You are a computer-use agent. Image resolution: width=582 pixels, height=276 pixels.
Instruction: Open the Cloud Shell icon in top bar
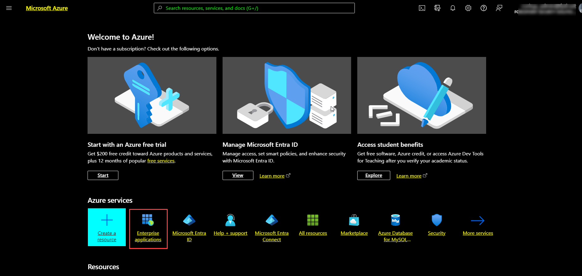[x=422, y=8]
